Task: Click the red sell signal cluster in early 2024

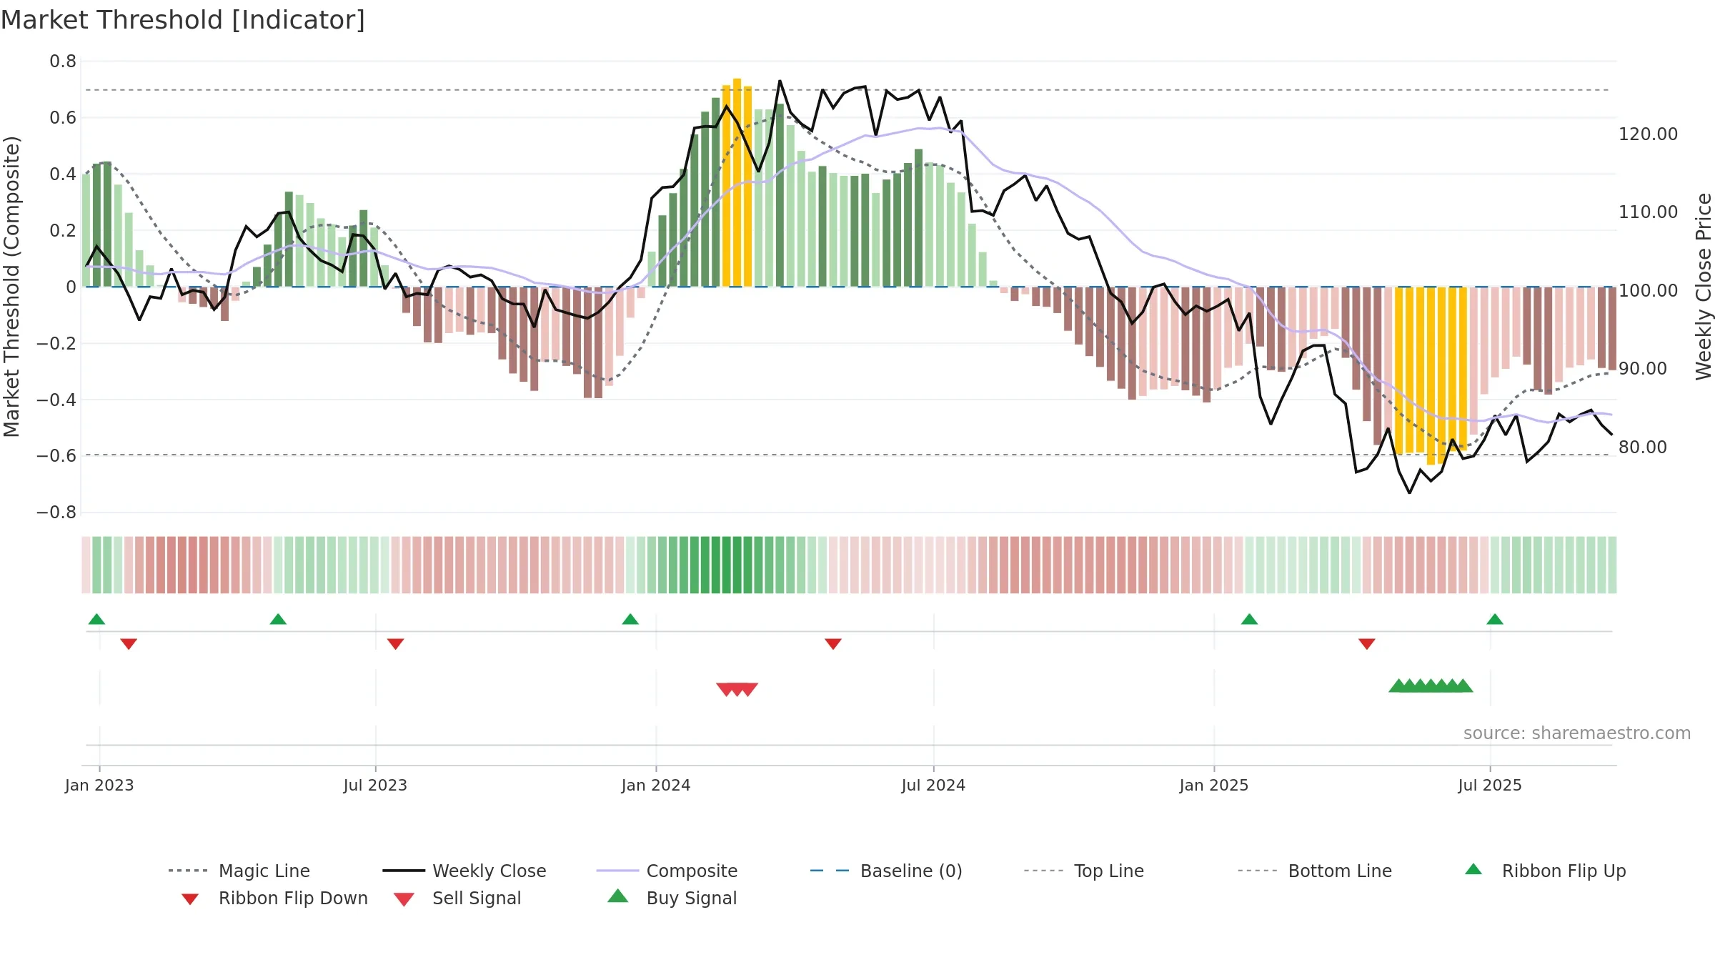Action: point(737,689)
